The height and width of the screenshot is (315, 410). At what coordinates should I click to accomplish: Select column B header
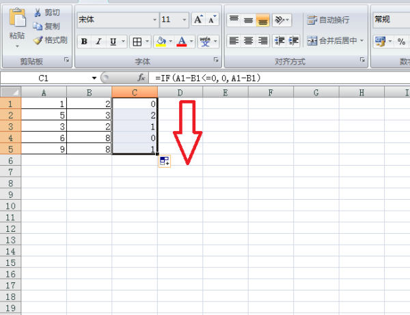click(89, 93)
